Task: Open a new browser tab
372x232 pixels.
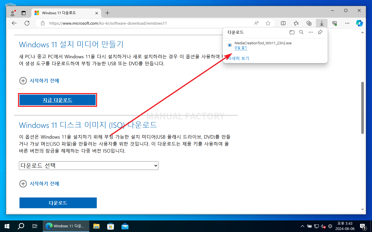Action: (x=107, y=13)
